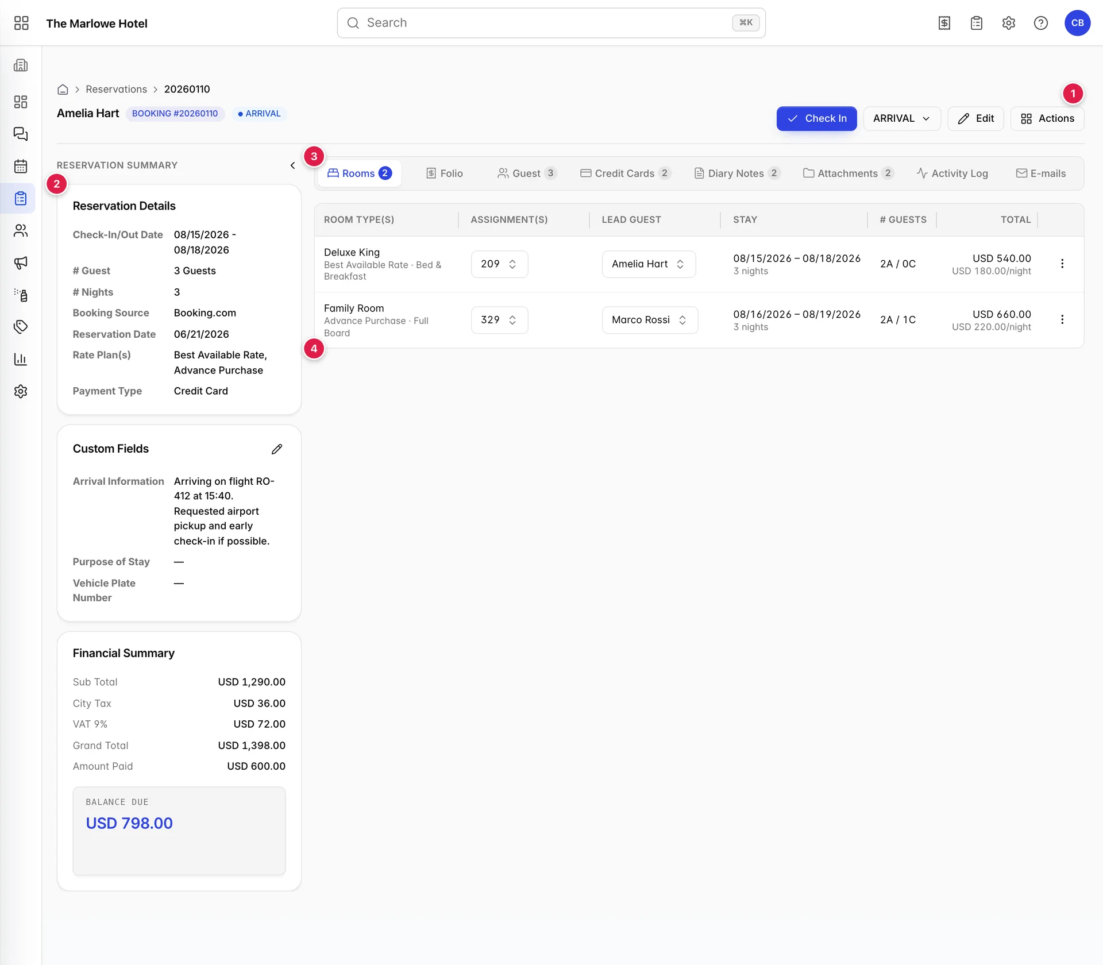This screenshot has height=965, width=1103.
Task: Focus the Search input field
Action: (x=551, y=23)
